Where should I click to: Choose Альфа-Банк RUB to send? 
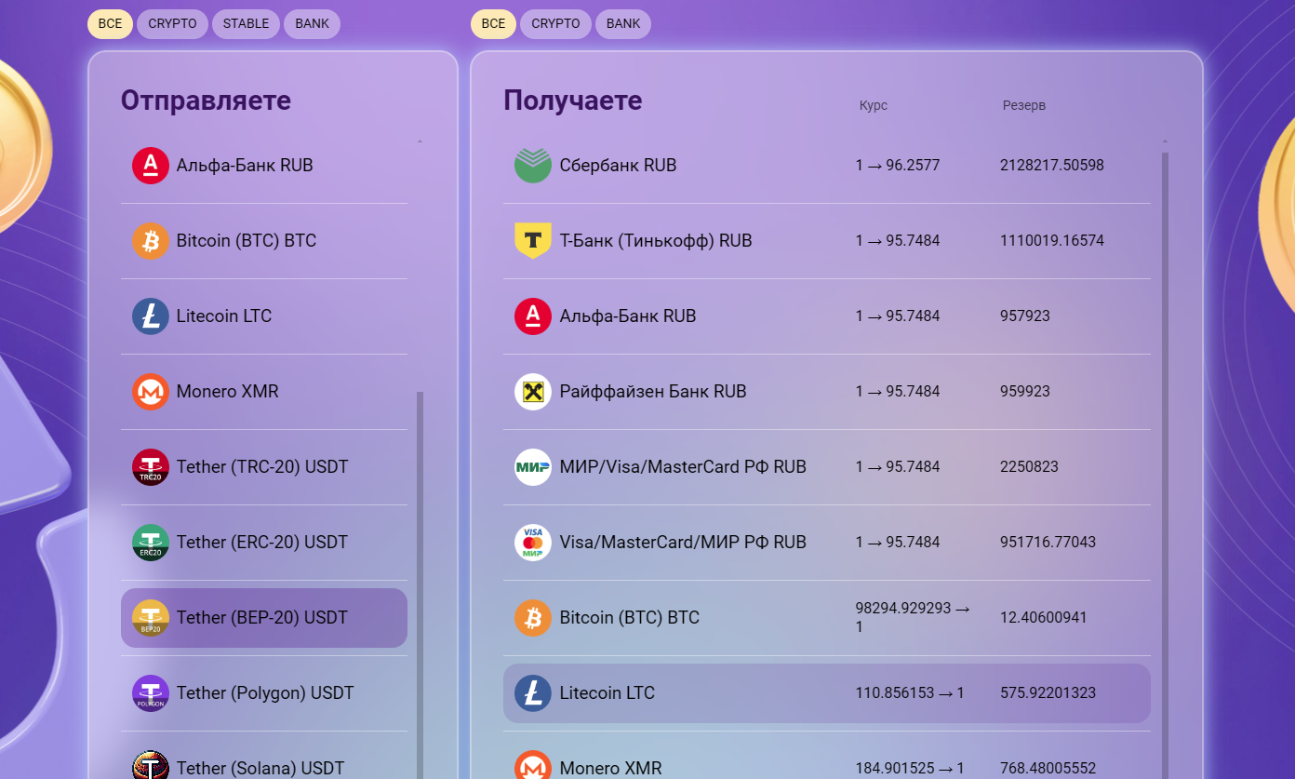point(264,166)
